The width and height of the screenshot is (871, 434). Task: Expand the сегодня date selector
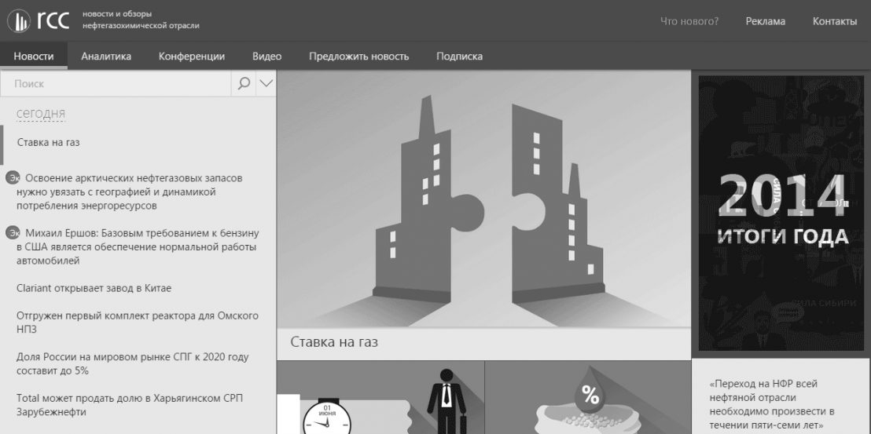(41, 114)
